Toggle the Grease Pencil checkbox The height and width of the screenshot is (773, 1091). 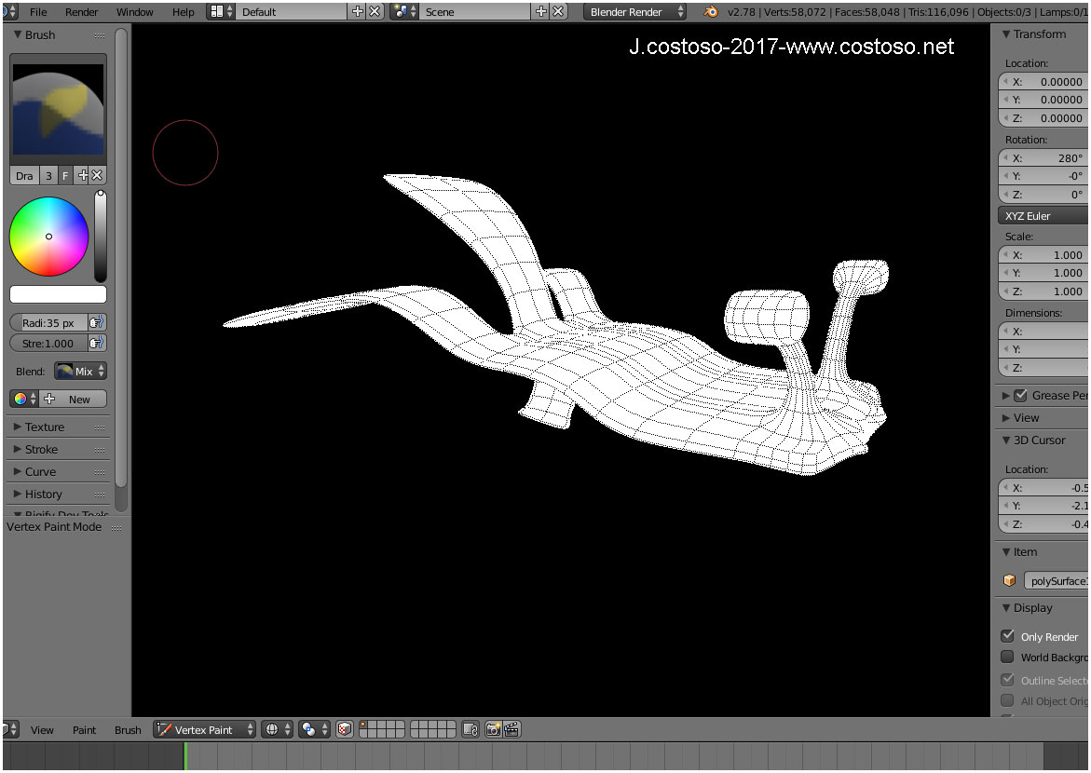[x=1020, y=395]
